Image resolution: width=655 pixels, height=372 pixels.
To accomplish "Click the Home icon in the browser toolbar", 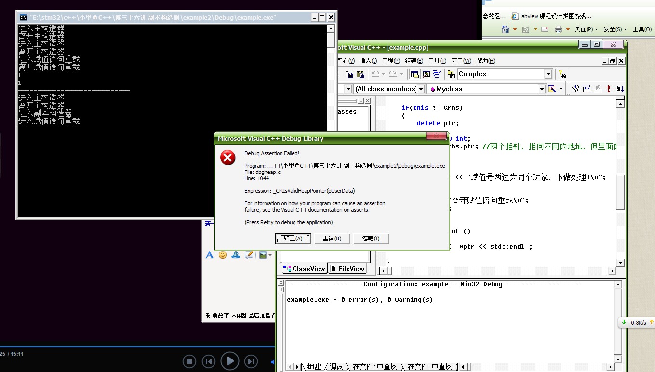I will pyautogui.click(x=506, y=29).
